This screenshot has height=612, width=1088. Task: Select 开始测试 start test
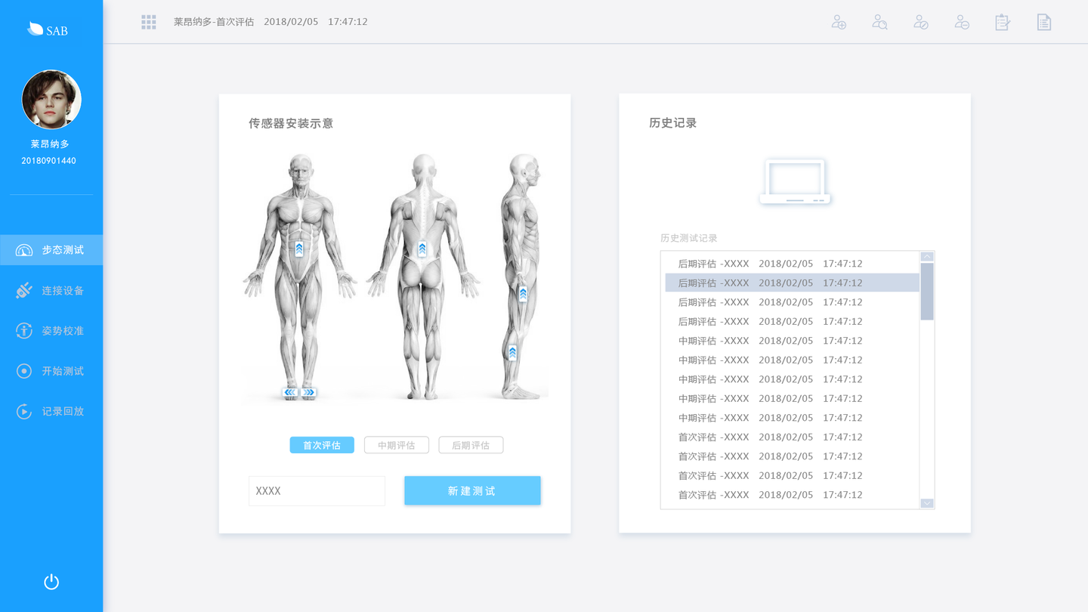[x=51, y=371]
